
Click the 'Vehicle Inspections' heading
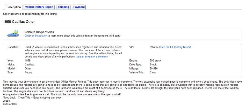(x=39, y=32)
